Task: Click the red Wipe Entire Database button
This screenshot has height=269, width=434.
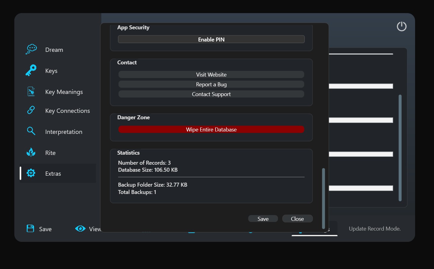Action: (x=211, y=130)
